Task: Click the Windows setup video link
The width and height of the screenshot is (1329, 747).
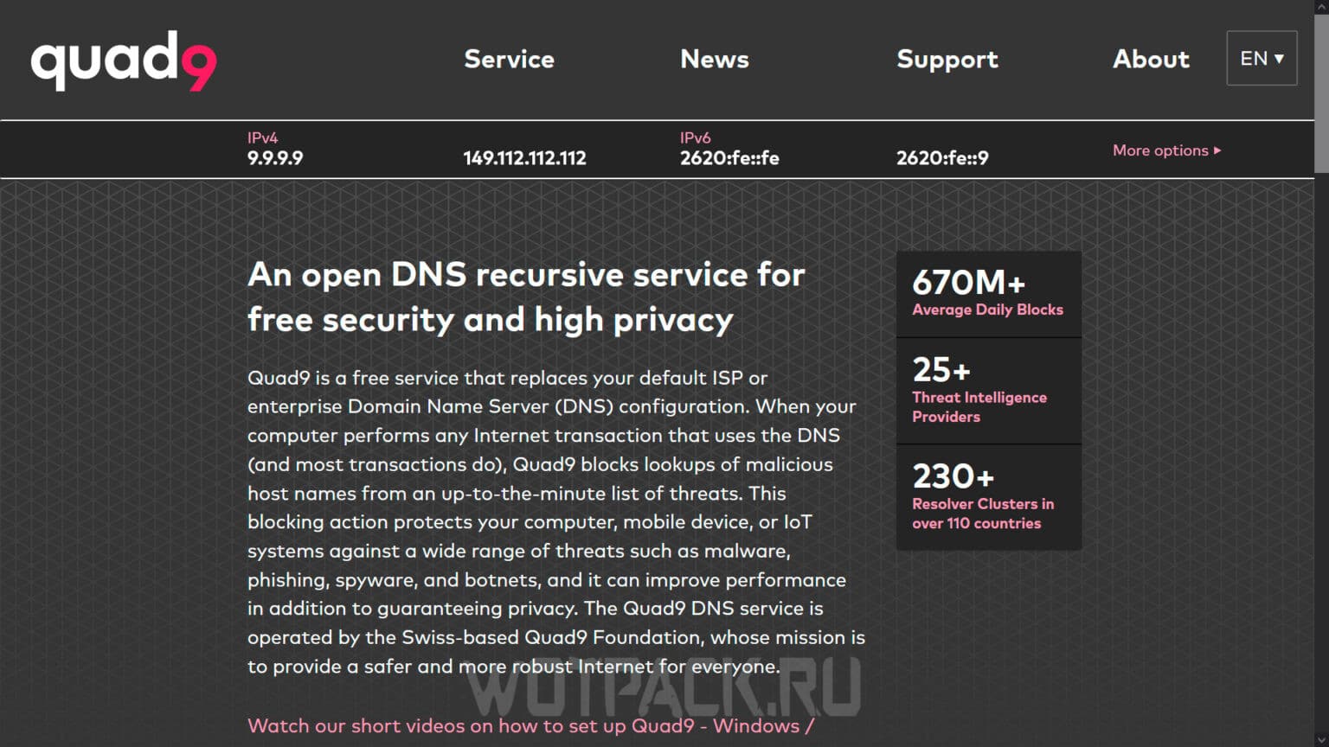Action: click(759, 725)
